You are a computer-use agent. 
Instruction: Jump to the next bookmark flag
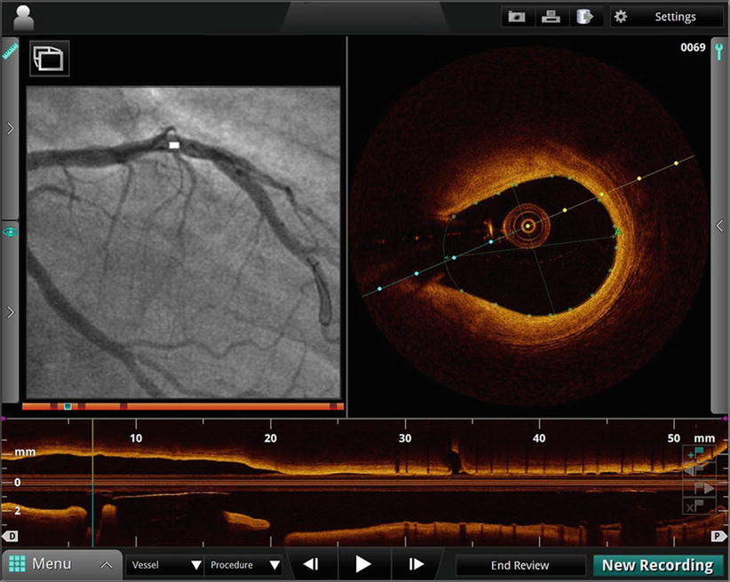click(x=699, y=489)
